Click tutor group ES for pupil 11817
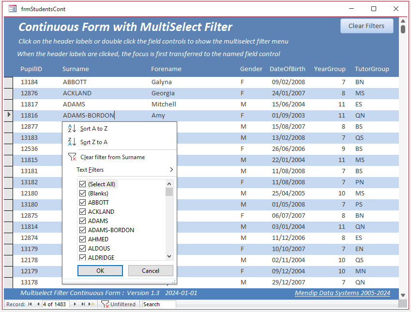The width and height of the screenshot is (411, 312). (x=359, y=104)
